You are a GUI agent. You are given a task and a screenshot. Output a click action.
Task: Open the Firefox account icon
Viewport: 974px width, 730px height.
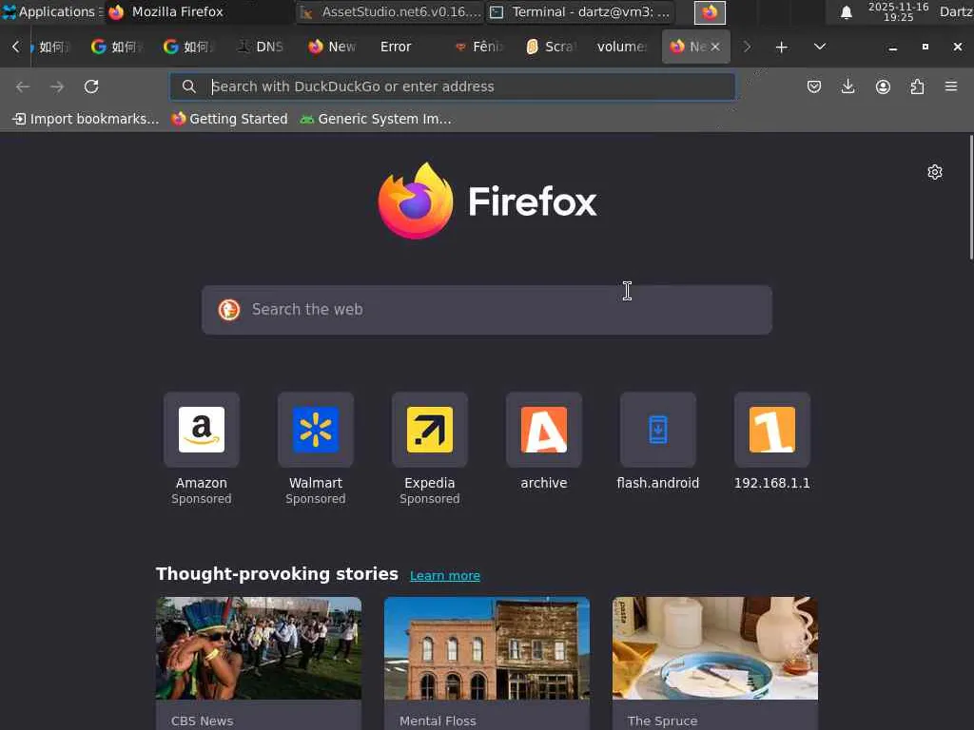coord(883,86)
